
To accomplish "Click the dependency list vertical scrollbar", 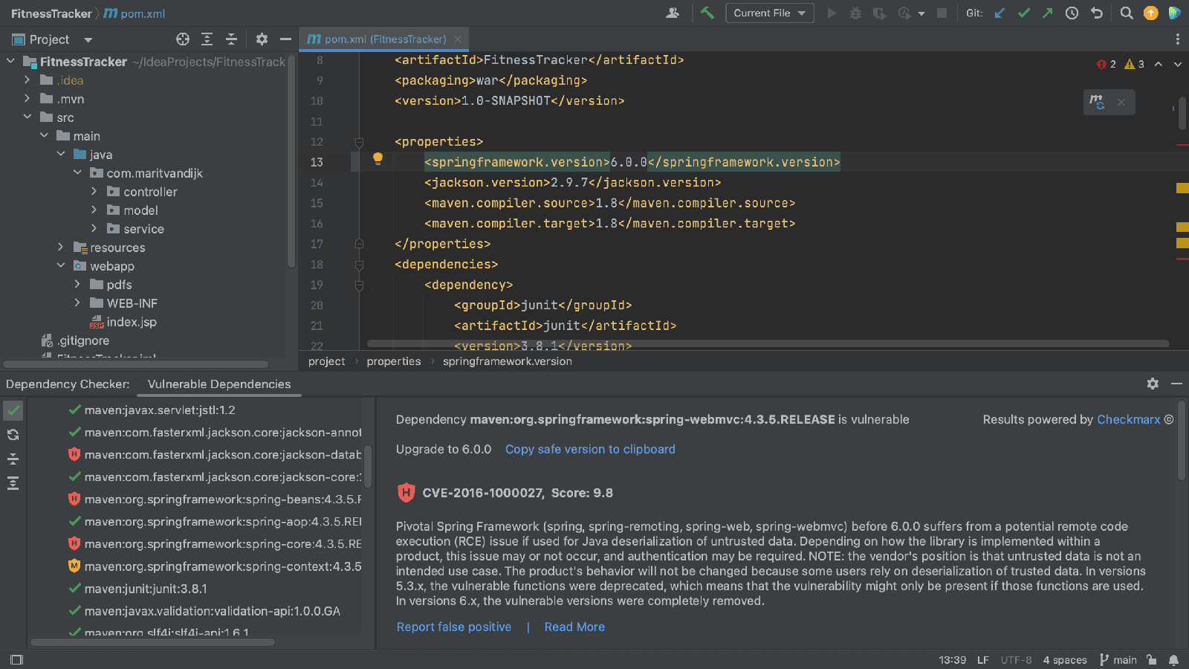I will coord(368,468).
